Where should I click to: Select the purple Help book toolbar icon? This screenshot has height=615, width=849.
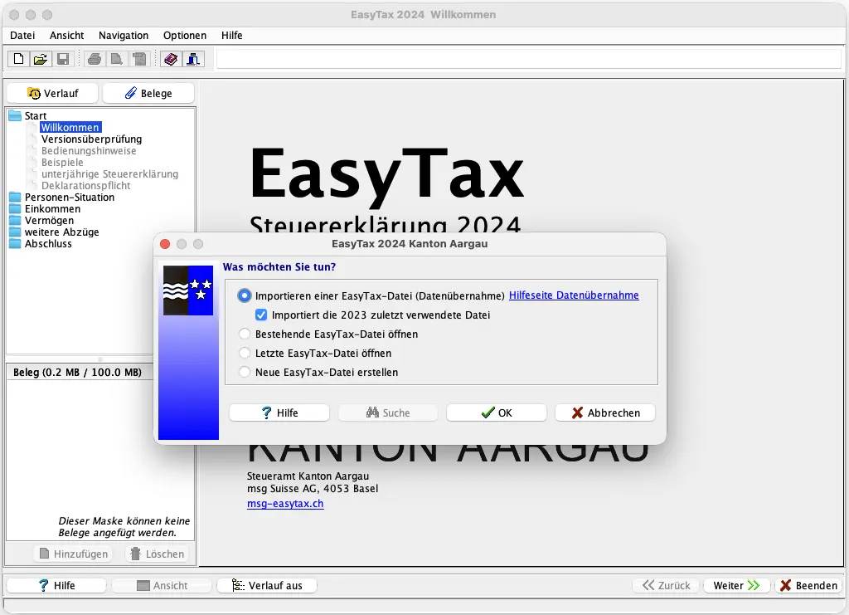pyautogui.click(x=171, y=58)
